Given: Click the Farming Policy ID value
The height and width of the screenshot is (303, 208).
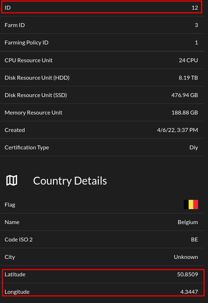Looking at the screenshot, I should pyautogui.click(x=196, y=42).
